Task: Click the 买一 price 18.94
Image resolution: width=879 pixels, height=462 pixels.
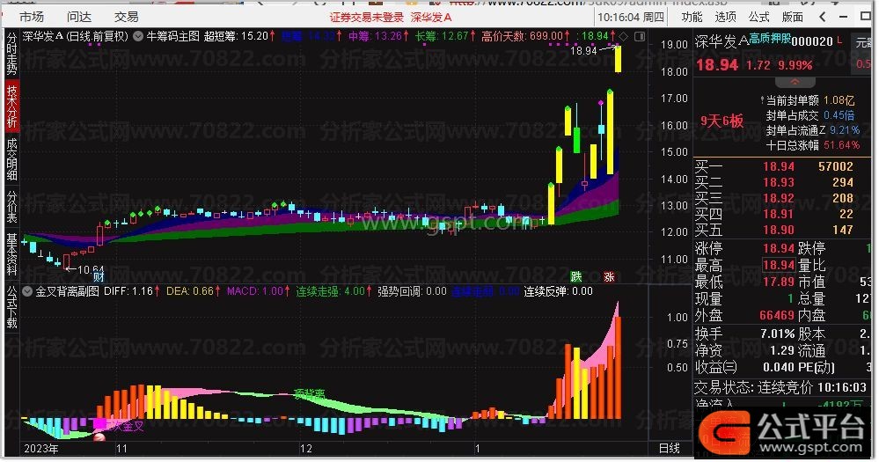Action: 779,167
